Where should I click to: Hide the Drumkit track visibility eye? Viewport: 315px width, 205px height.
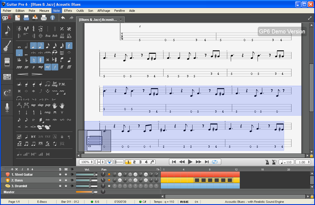pyautogui.click(x=72, y=186)
